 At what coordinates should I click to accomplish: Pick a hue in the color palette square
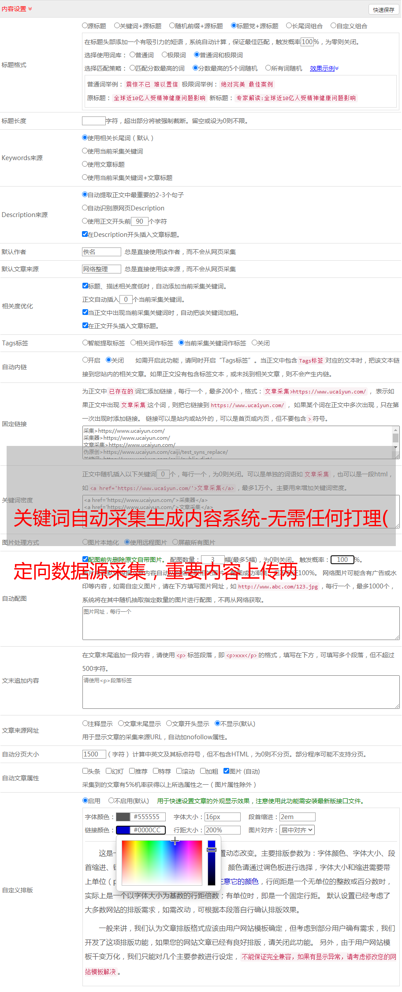[x=162, y=863]
